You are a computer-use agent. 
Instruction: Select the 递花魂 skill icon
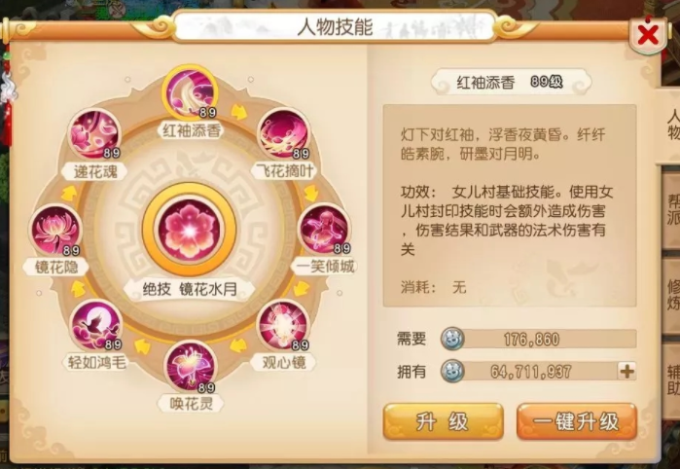coord(95,133)
